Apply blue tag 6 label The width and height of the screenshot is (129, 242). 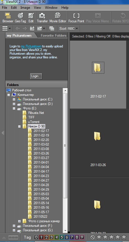(67, 237)
